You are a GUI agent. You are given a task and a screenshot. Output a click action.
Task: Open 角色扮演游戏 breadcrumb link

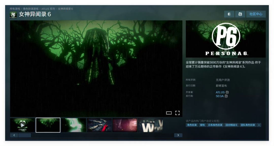(x=31, y=9)
